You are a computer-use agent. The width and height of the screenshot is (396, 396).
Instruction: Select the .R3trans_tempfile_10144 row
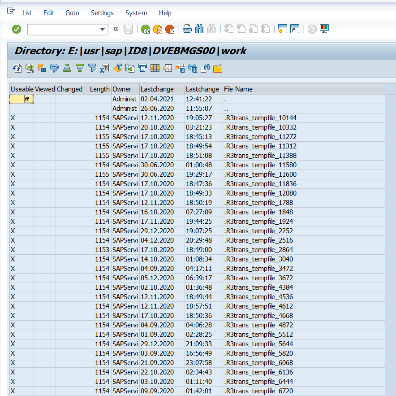260,118
